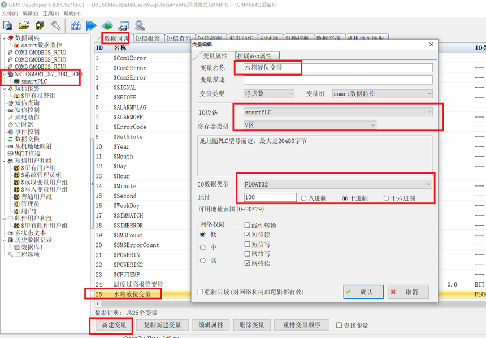
Task: Open the 帮助(H) menu
Action: 72,14
